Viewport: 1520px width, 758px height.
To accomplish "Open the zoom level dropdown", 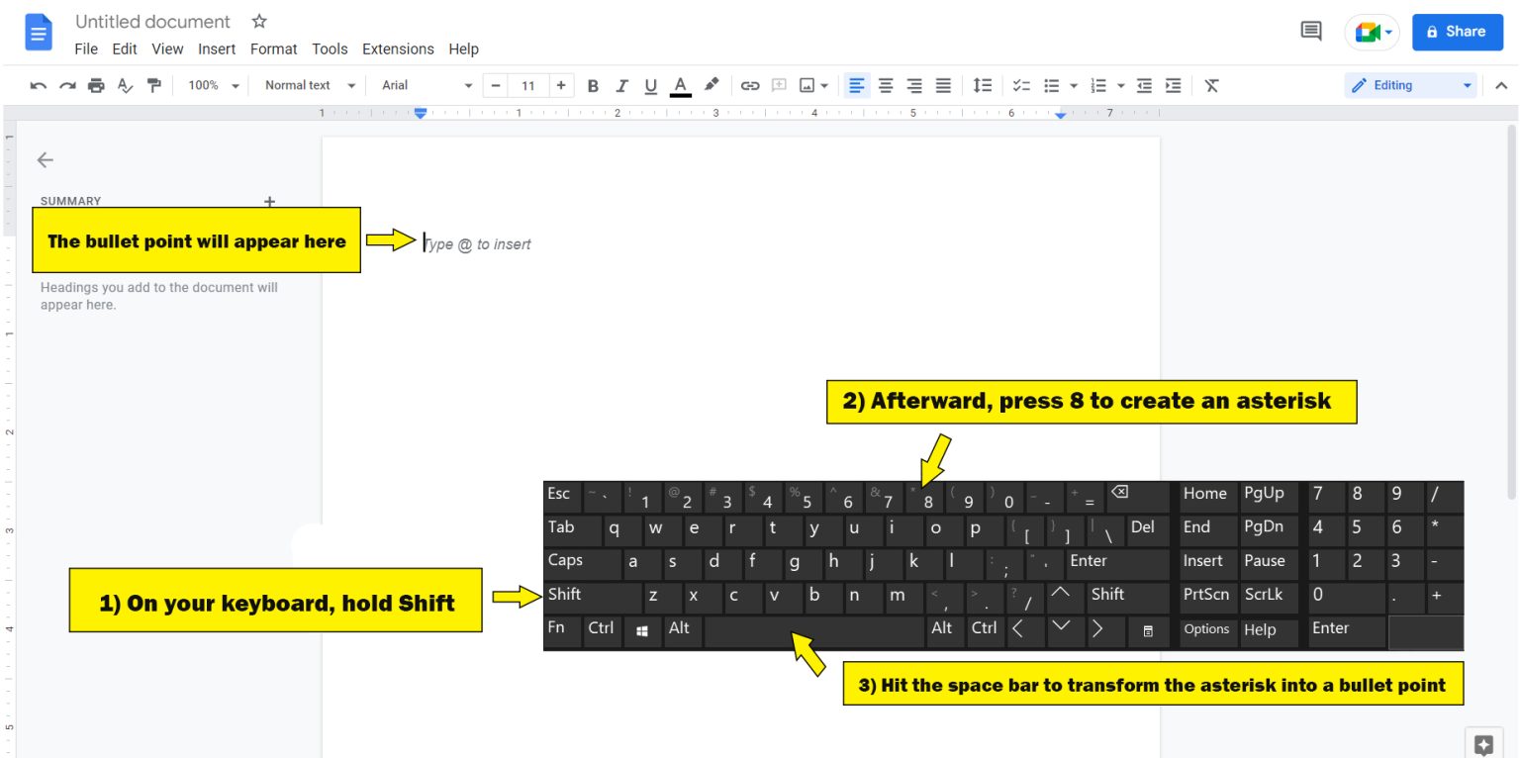I will click(211, 85).
